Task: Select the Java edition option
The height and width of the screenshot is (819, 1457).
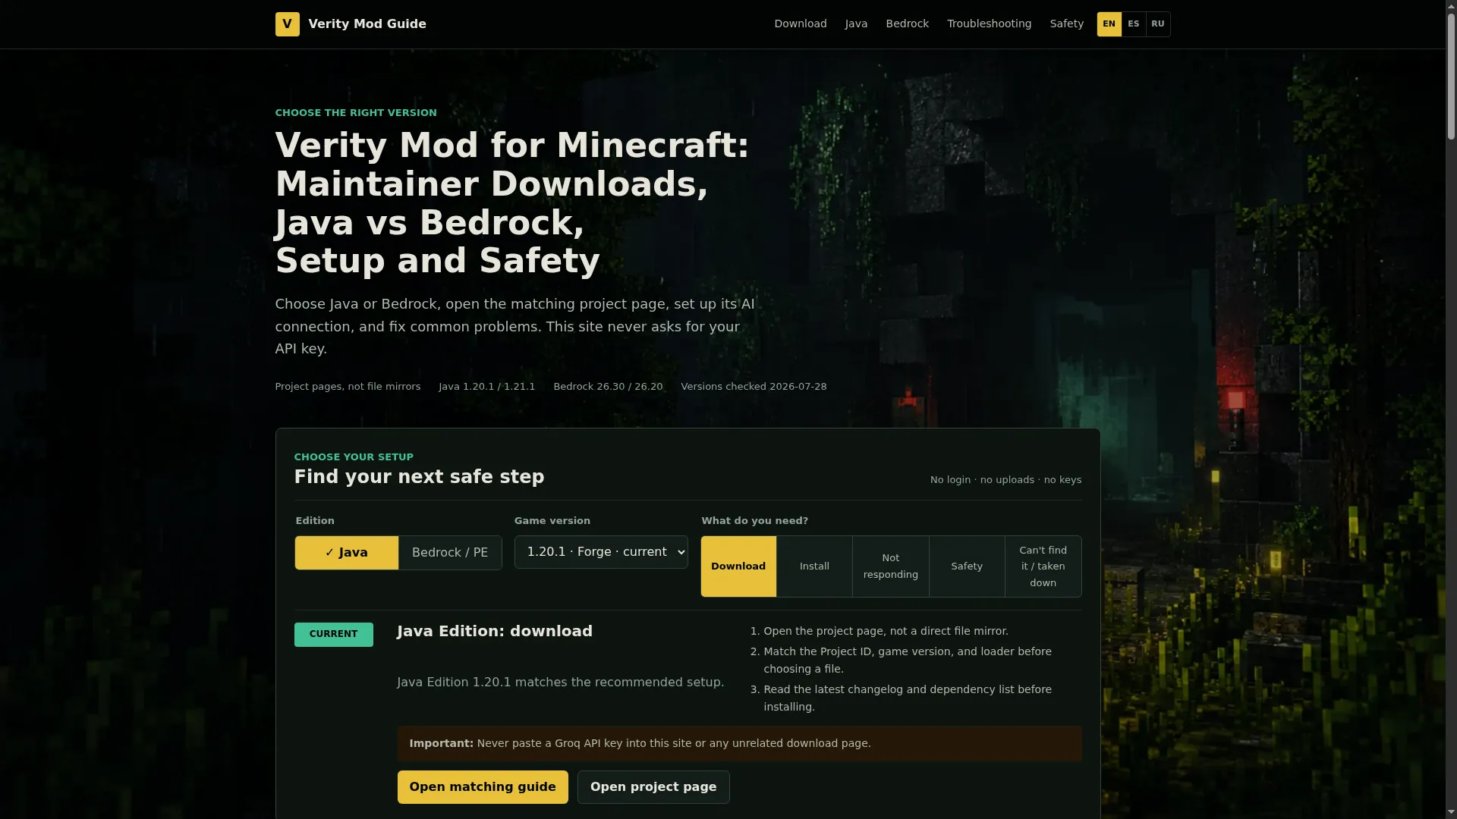Action: coord(346,553)
